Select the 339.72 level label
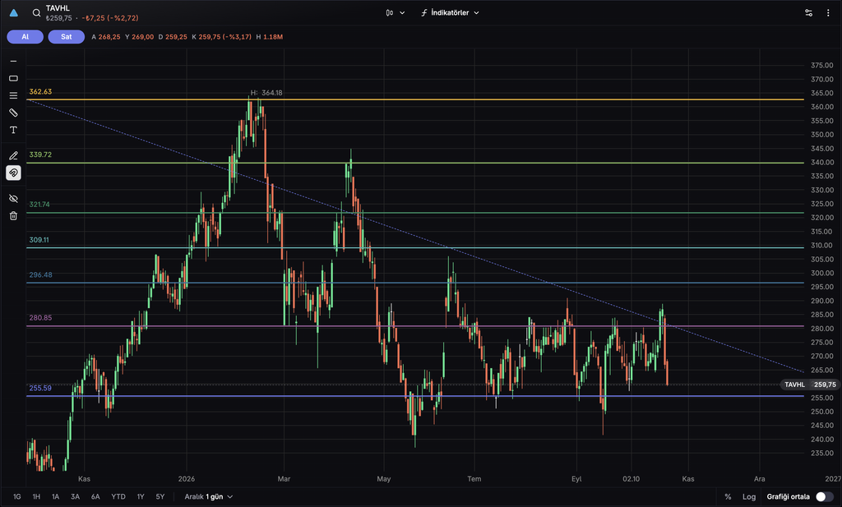The height and width of the screenshot is (507, 842). (40, 154)
